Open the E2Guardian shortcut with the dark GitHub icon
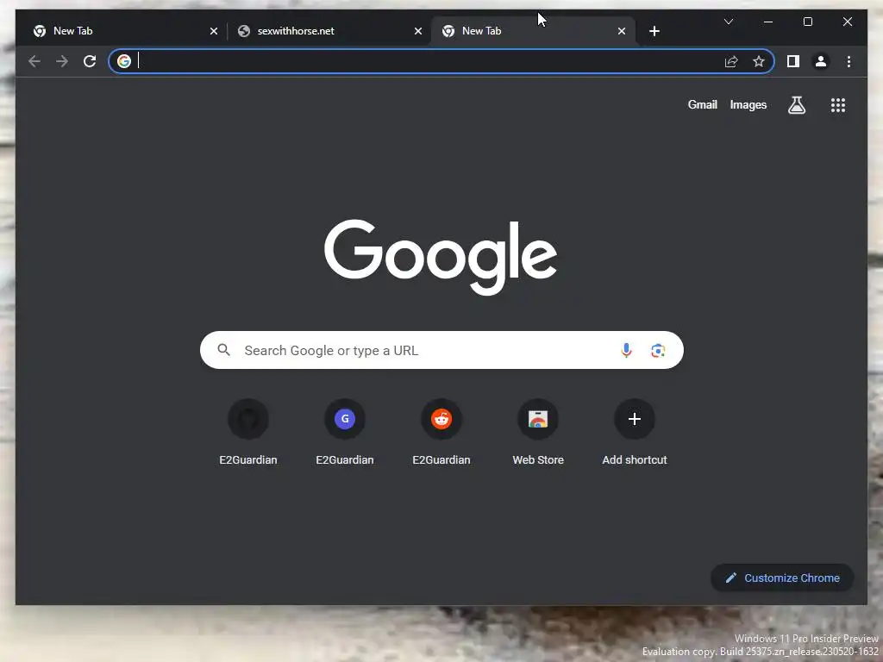The height and width of the screenshot is (662, 883). tap(247, 433)
